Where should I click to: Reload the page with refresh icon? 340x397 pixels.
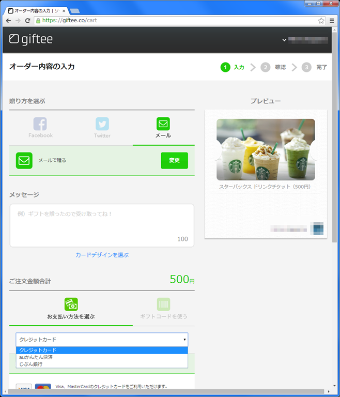(27, 21)
